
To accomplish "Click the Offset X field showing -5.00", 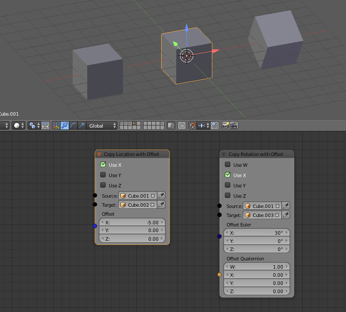I will tap(132, 223).
